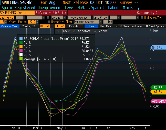Enable the High/Low/Avg checkbox

142,17
